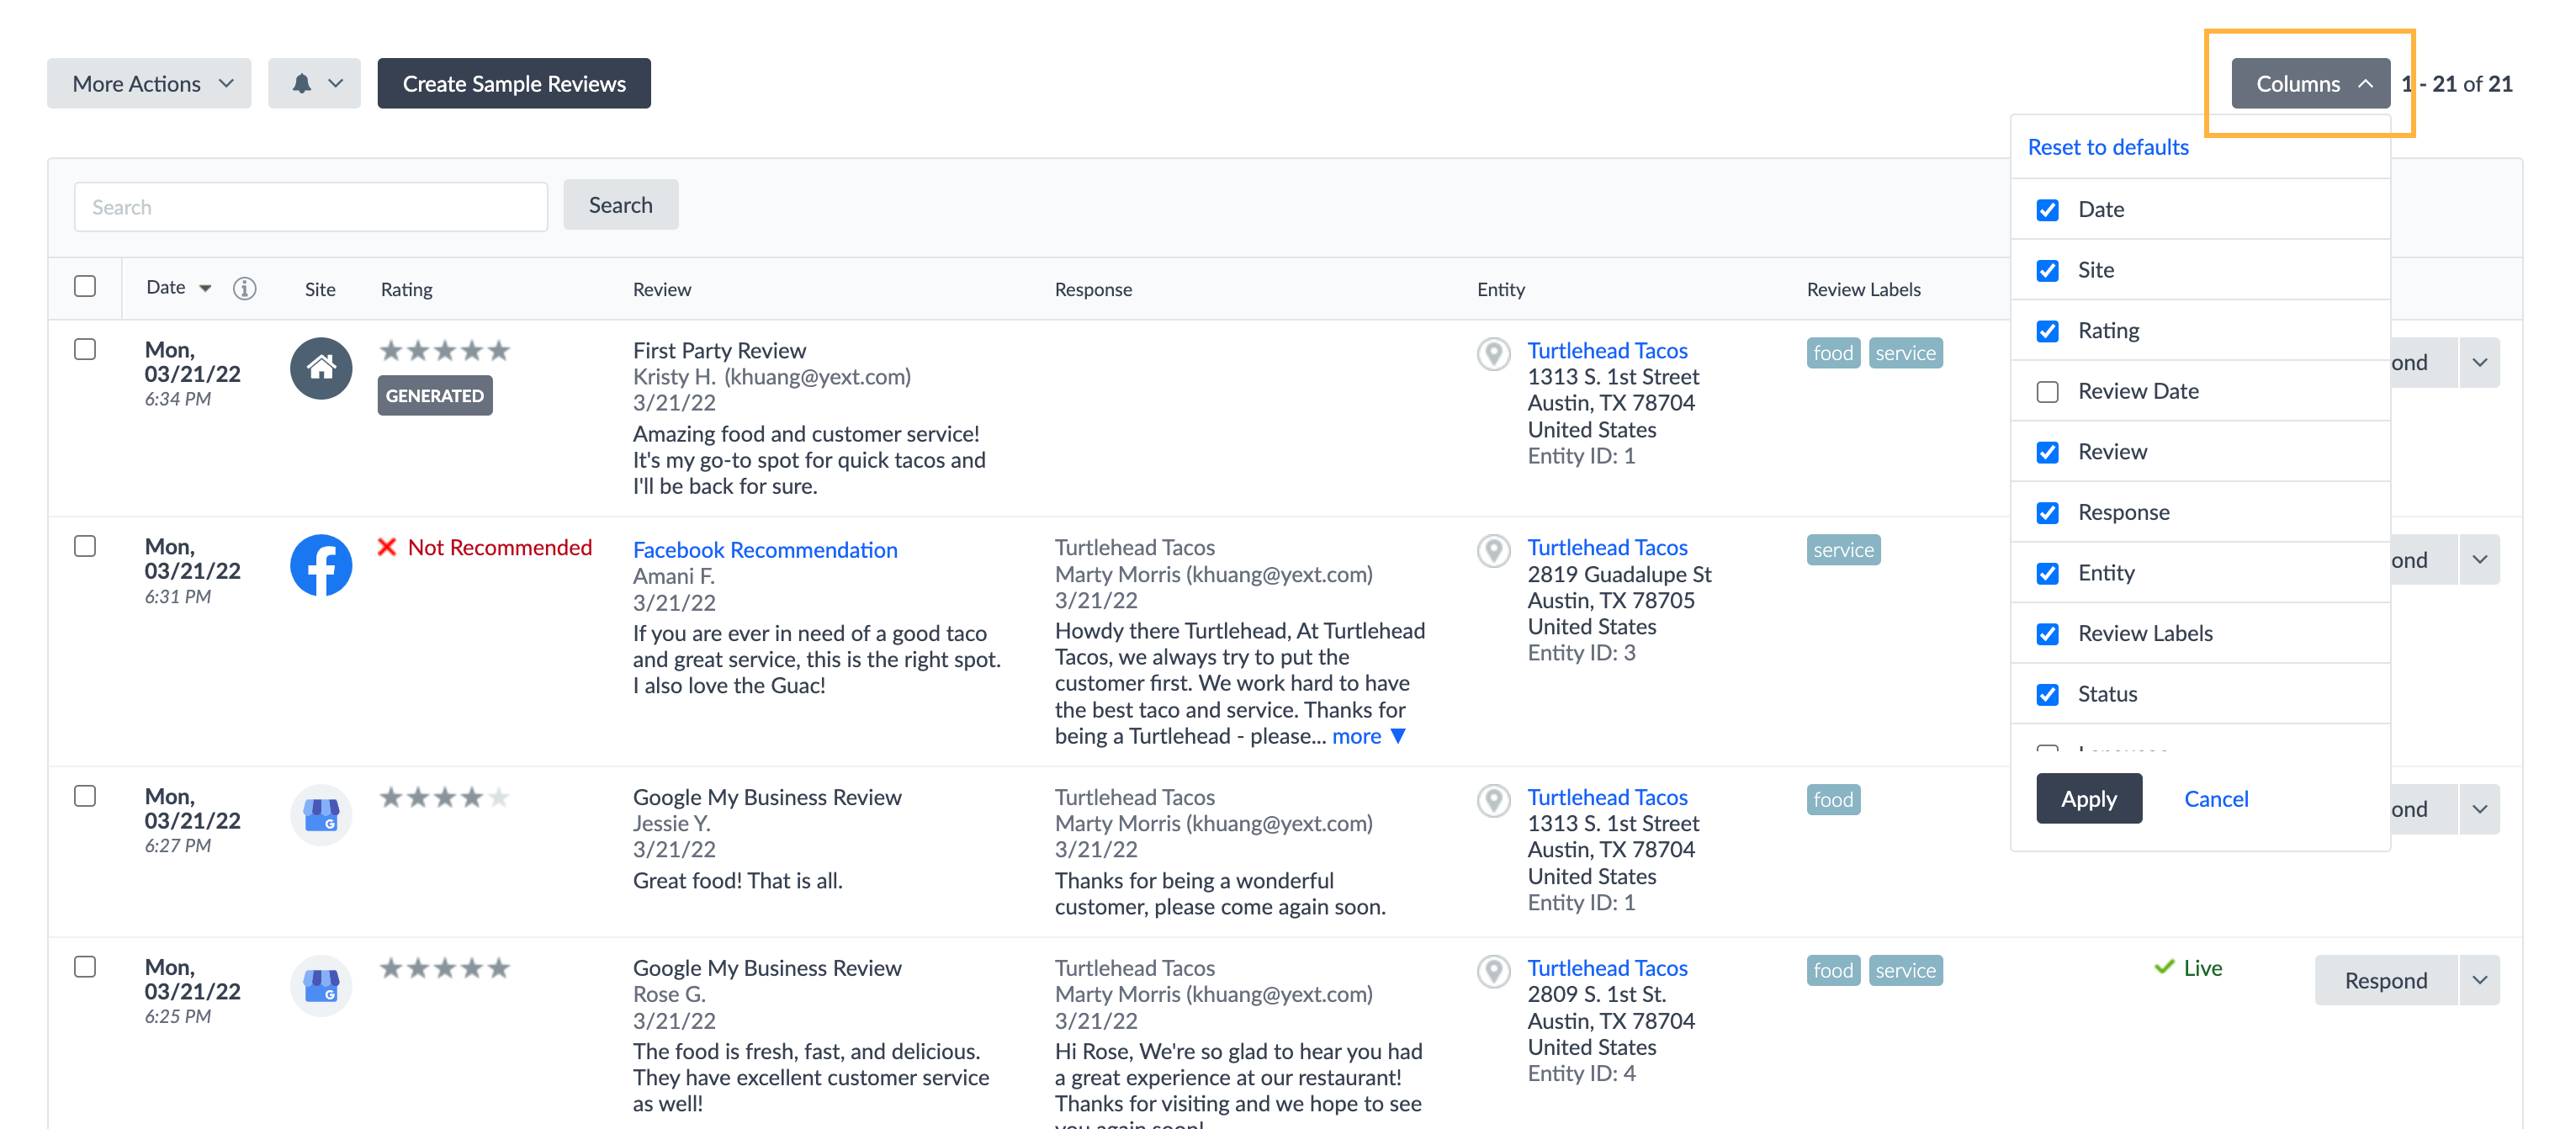Viewport: 2576px width, 1129px height.
Task: Click the Review Labels column header
Action: pos(1863,289)
